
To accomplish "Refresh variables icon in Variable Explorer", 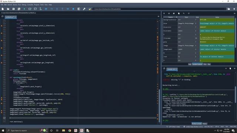I will (188, 13).
